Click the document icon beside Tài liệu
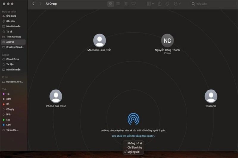238x158 pixels. point(4,64)
